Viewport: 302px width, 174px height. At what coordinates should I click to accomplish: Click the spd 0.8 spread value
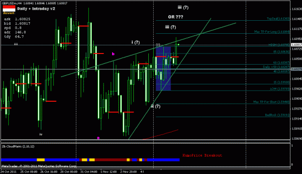tap(13, 28)
